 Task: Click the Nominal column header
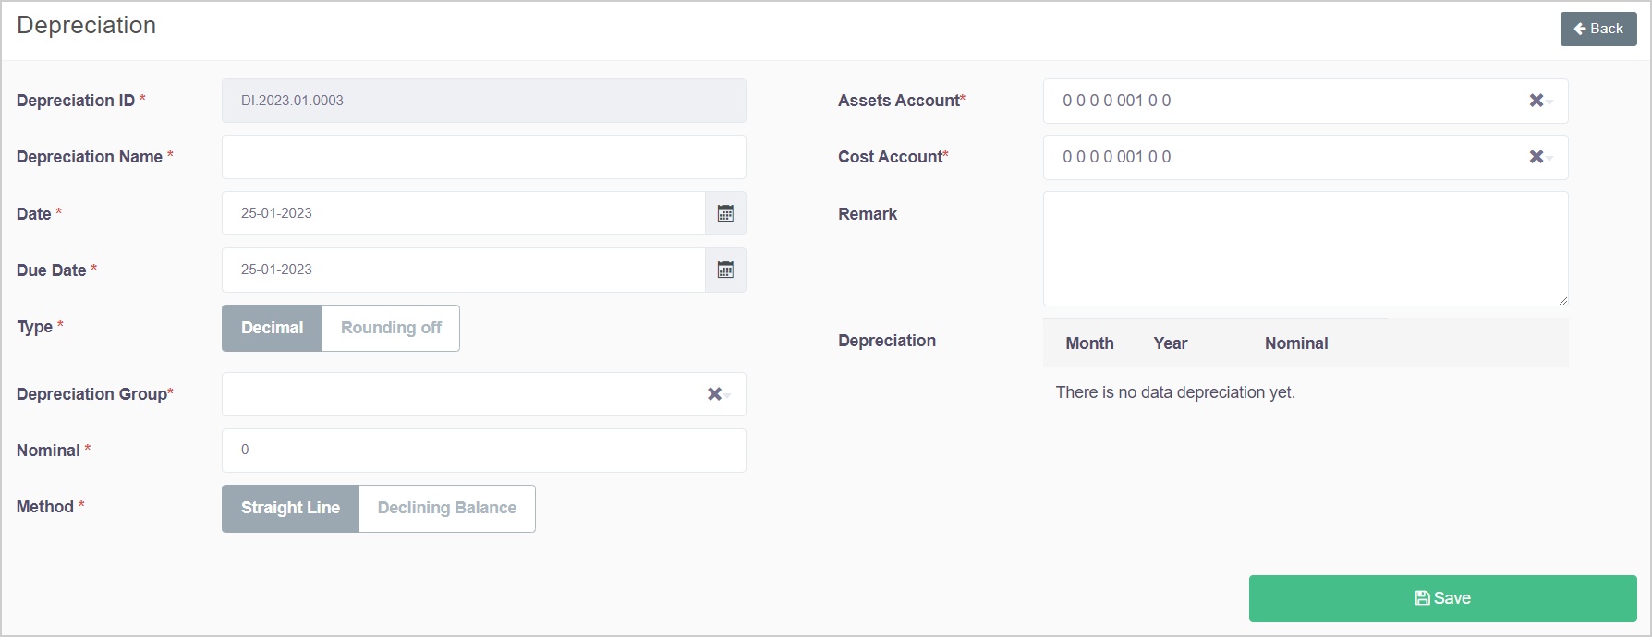1295,343
